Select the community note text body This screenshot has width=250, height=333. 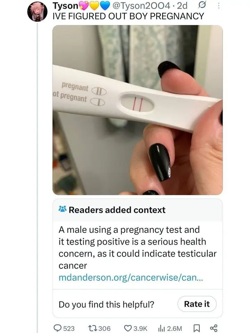click(x=137, y=248)
